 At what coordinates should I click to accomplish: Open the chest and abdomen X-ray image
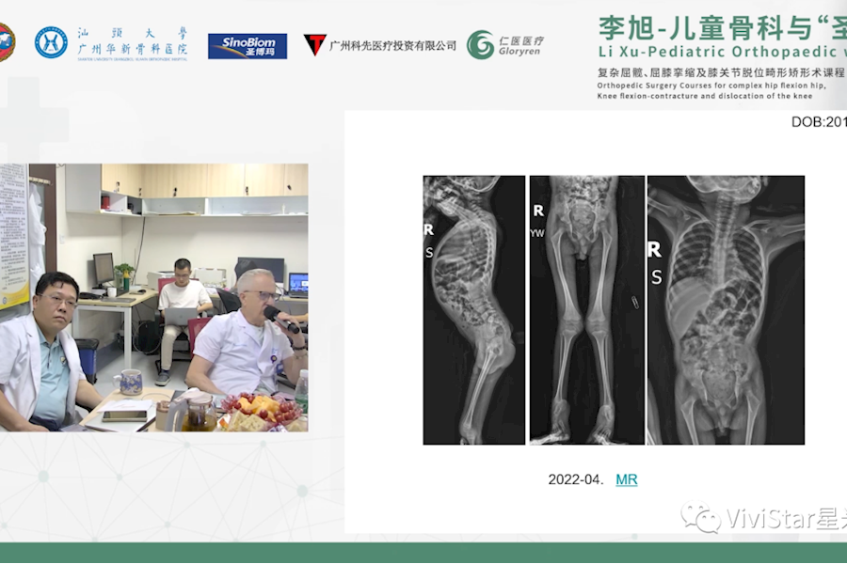pyautogui.click(x=726, y=309)
